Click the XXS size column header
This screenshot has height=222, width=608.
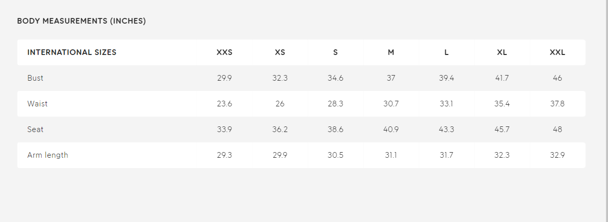coord(224,52)
